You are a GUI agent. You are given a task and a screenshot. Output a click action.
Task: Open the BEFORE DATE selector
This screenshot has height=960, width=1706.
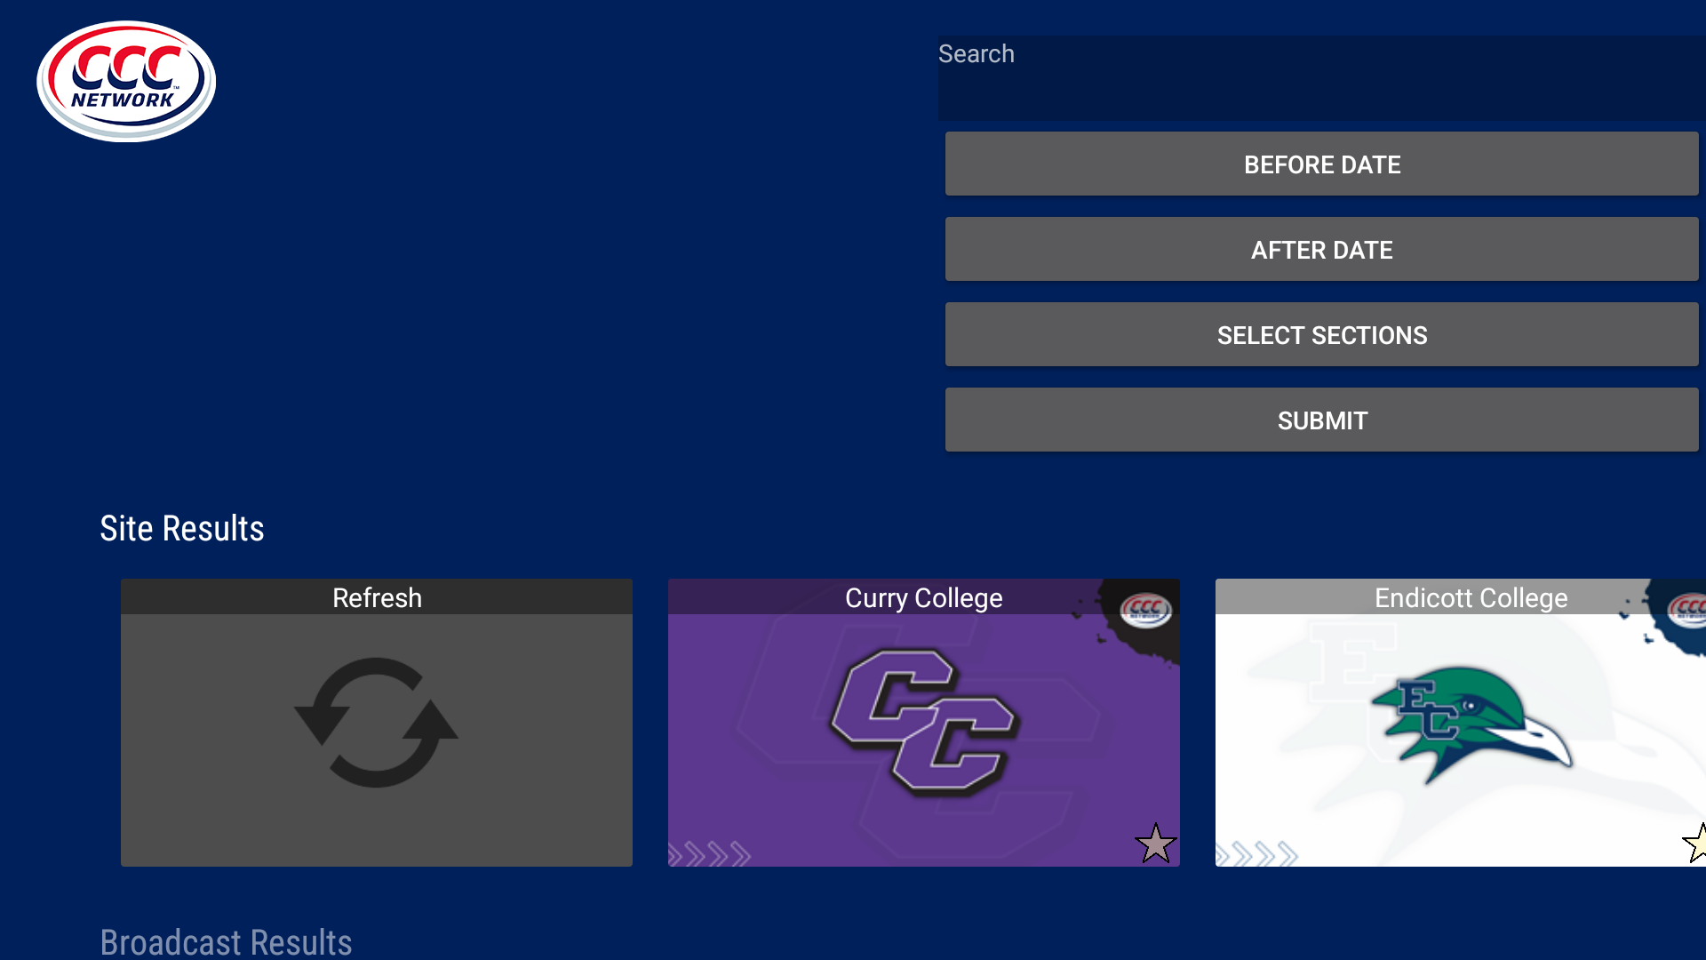point(1321,164)
